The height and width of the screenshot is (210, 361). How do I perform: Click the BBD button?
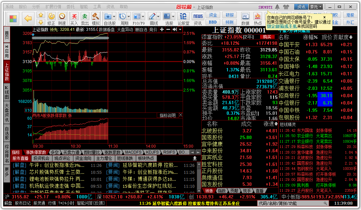point(213,22)
